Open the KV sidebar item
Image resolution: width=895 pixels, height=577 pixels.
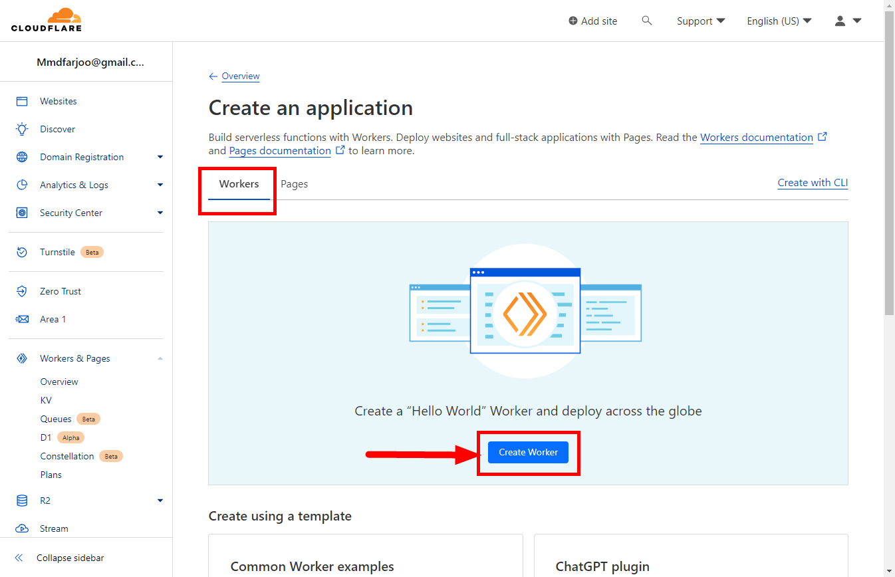coord(46,400)
